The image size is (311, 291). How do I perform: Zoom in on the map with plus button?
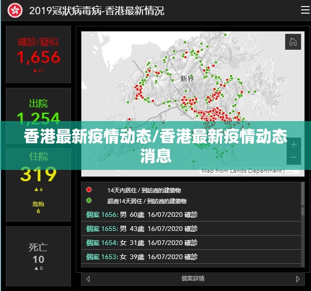[x=294, y=145]
